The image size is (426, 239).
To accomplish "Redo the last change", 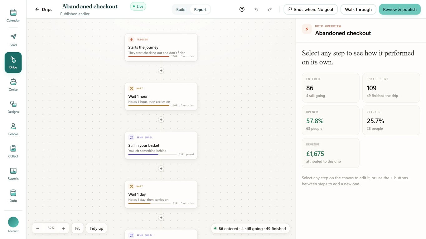I will click(270, 9).
